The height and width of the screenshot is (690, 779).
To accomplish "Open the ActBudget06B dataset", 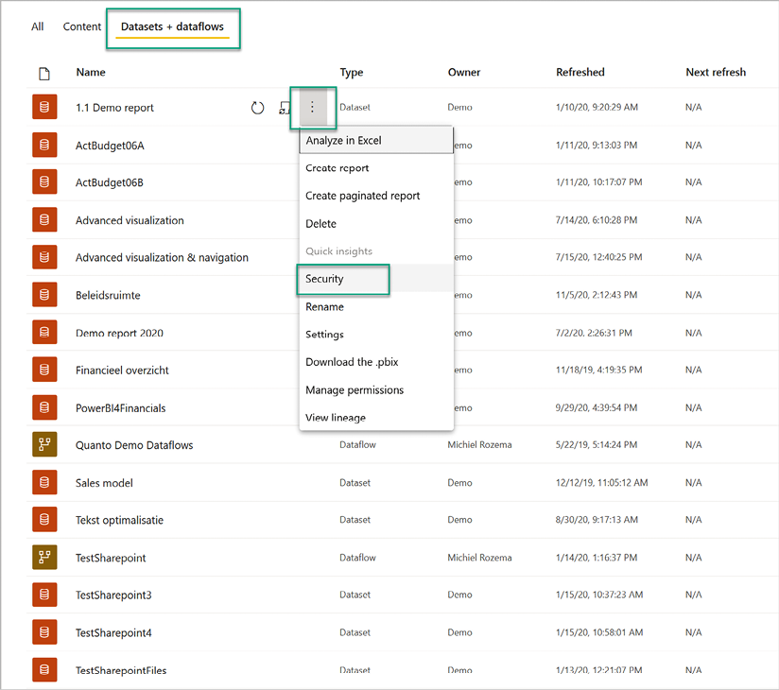I will tap(110, 182).
